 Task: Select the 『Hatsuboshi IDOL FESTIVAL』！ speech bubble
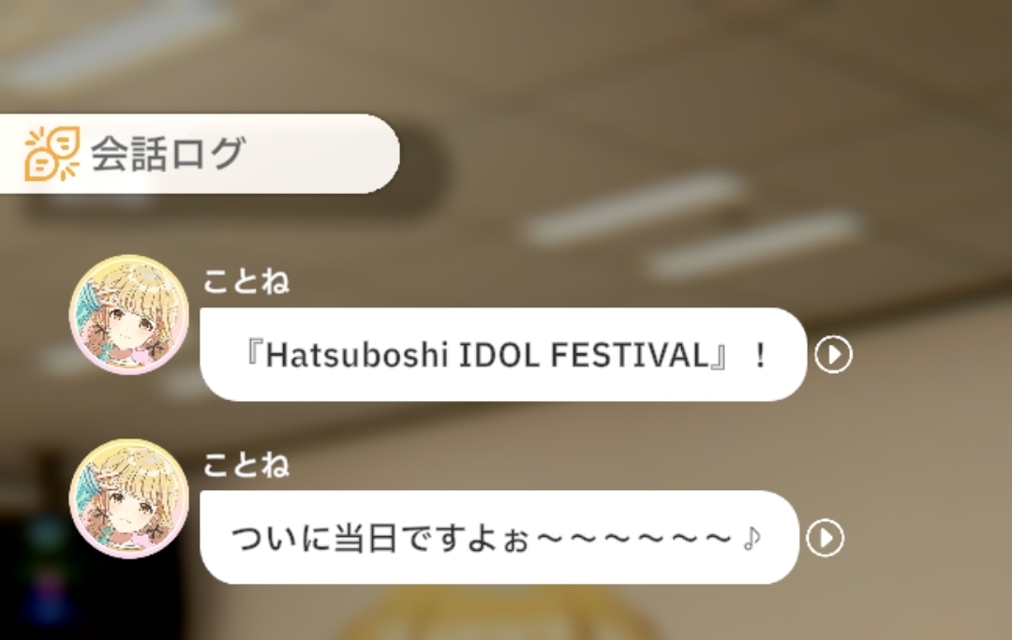[502, 354]
